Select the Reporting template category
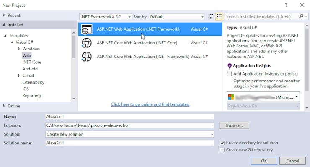The height and width of the screenshot is (167, 310). 31,96
